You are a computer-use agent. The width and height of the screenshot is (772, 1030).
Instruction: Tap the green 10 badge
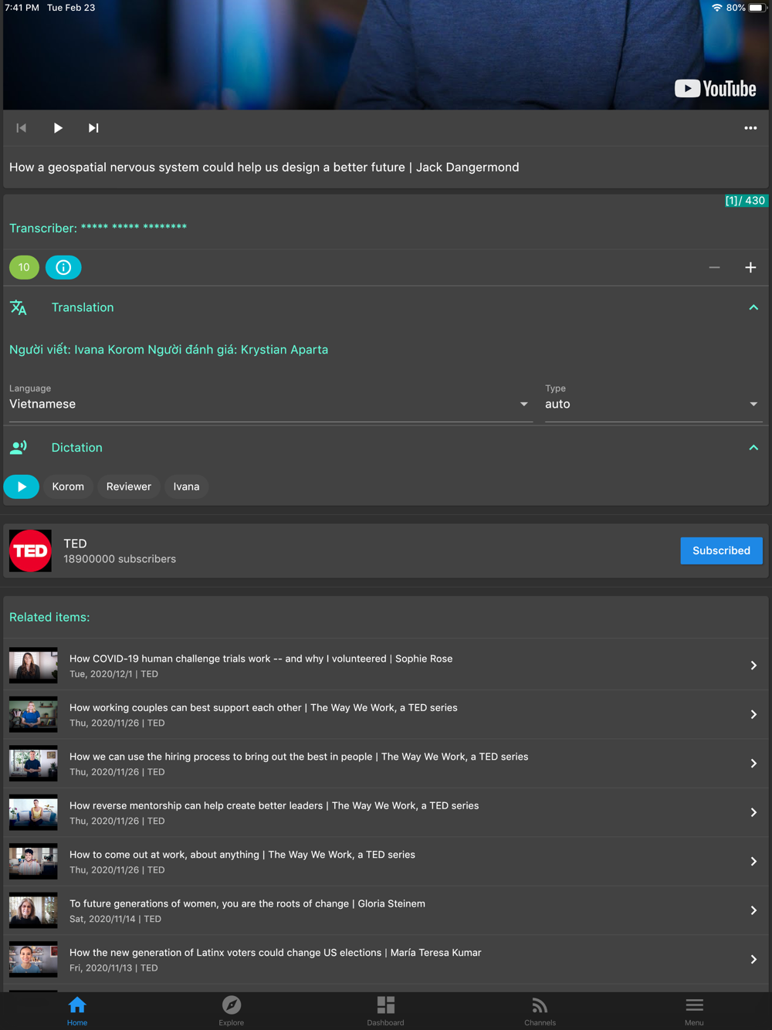24,267
